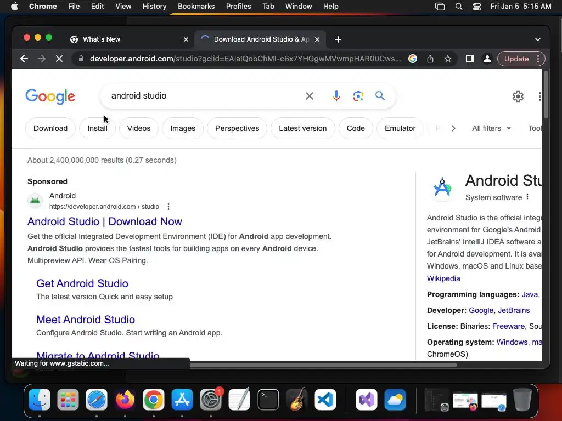Open the Meet Android Studio link
Image resolution: width=562 pixels, height=421 pixels.
pyautogui.click(x=86, y=320)
